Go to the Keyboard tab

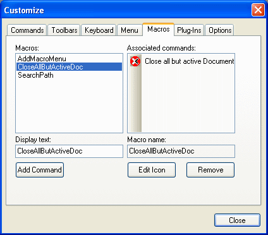pyautogui.click(x=99, y=30)
